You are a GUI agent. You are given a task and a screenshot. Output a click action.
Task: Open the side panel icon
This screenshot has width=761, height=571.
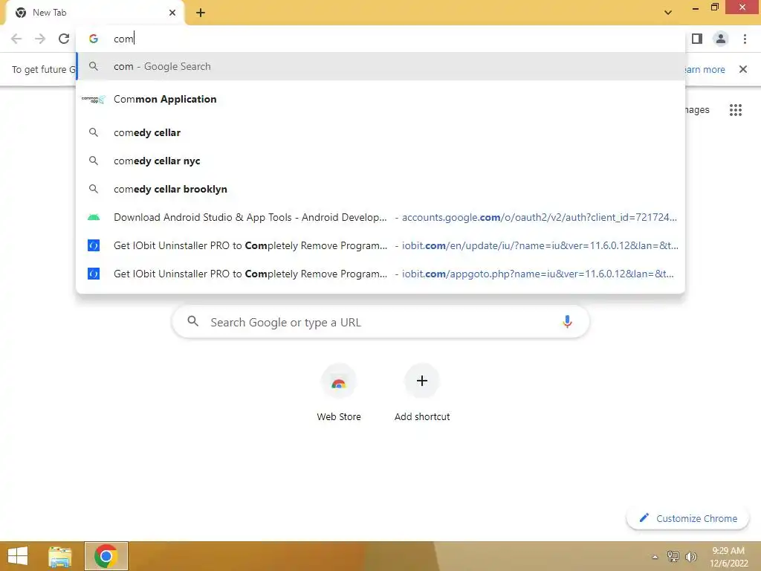tap(697, 39)
